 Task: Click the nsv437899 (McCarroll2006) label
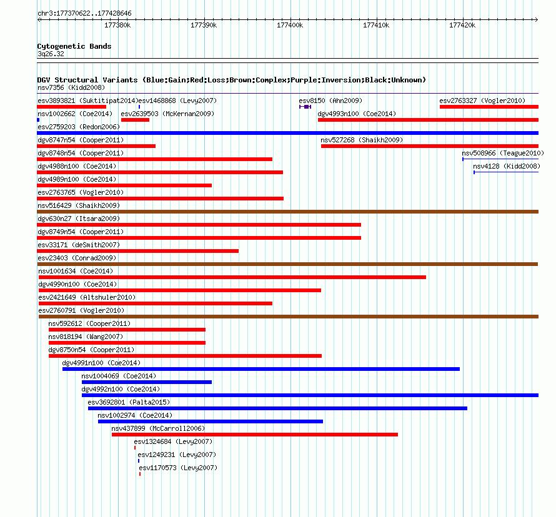158,428
